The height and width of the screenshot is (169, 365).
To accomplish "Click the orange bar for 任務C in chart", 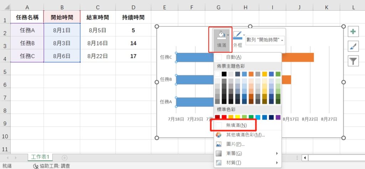I will (298, 57).
